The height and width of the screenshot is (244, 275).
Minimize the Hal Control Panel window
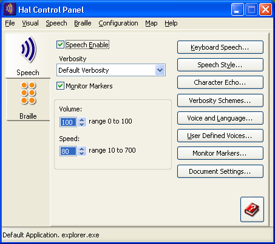click(x=237, y=9)
